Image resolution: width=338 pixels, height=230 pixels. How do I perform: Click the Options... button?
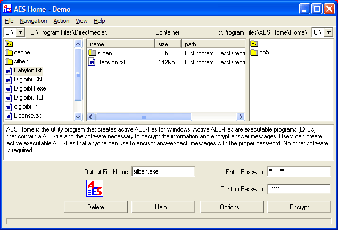pyautogui.click(x=231, y=207)
